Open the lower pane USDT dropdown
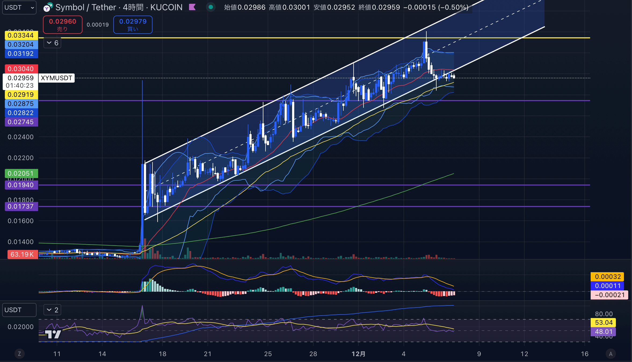The width and height of the screenshot is (632, 362). 19,310
